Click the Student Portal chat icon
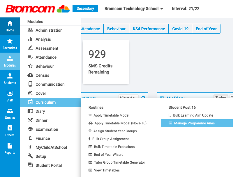 tap(30, 165)
